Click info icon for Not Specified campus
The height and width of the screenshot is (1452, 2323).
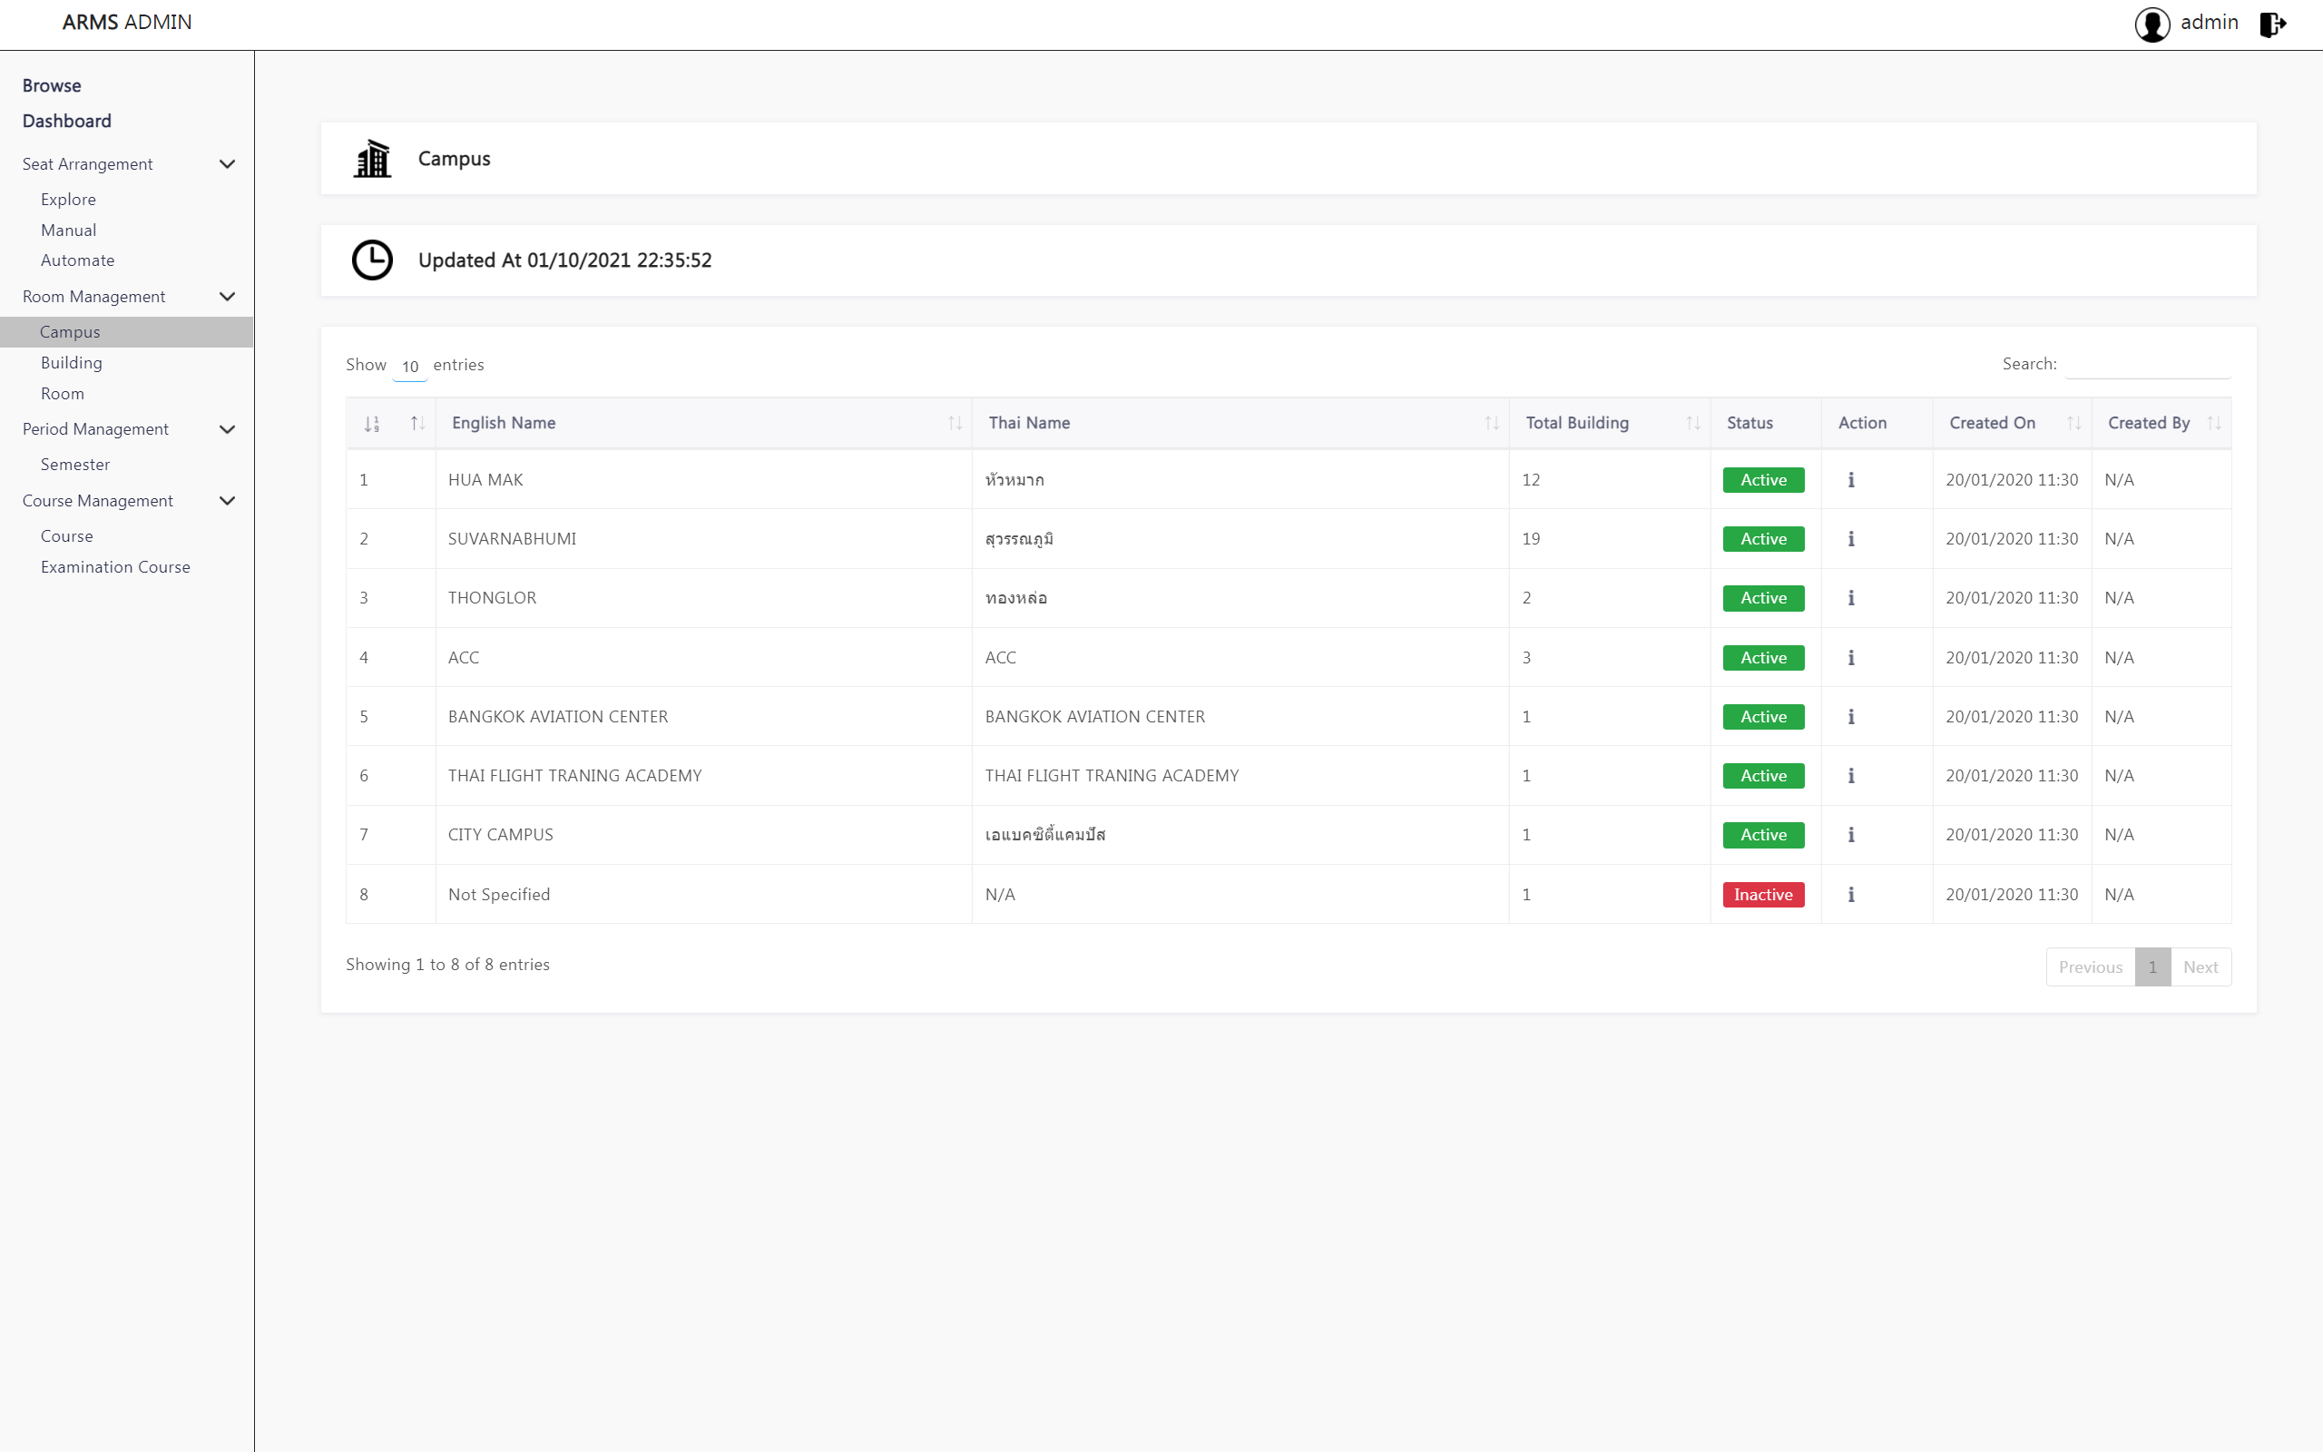[x=1851, y=894]
